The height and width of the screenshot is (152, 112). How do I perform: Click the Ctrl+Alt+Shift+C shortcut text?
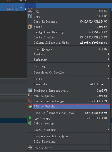coord(93,21)
